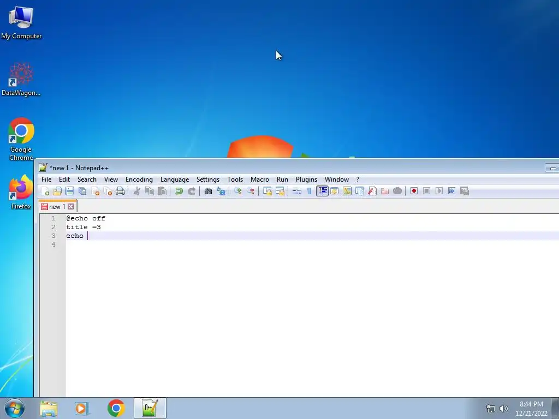
Task: Open Windows Explorer from the taskbar
Action: [49, 408]
